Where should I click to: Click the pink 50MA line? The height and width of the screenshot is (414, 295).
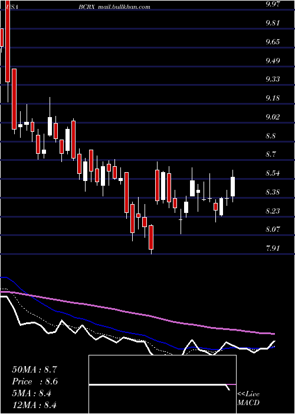[137, 314]
